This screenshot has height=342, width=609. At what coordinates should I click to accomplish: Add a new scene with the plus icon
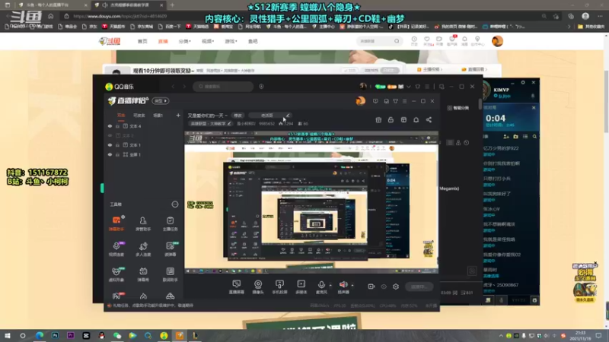(x=178, y=116)
